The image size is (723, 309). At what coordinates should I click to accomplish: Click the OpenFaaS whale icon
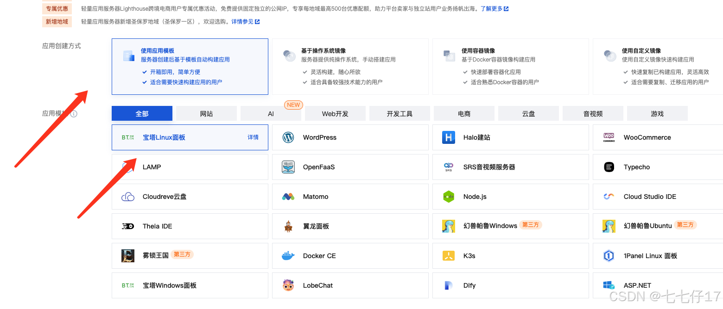[288, 167]
